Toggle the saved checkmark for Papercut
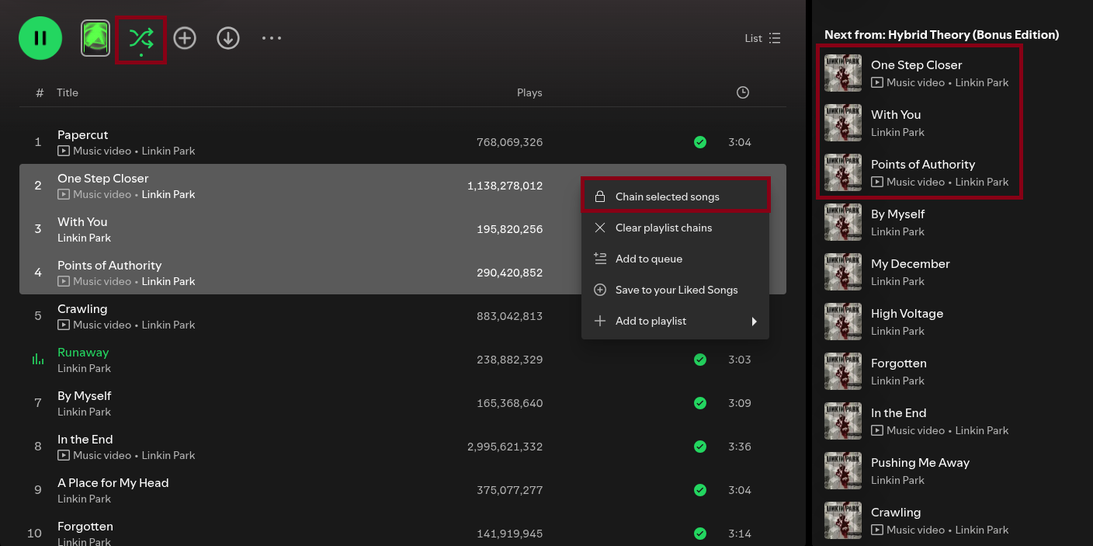The height and width of the screenshot is (546, 1093). pyautogui.click(x=700, y=142)
